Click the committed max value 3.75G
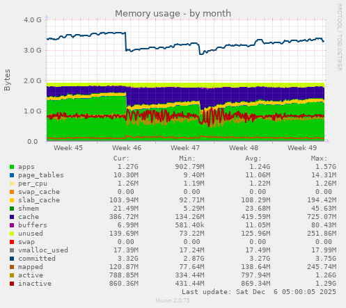 tap(326, 259)
